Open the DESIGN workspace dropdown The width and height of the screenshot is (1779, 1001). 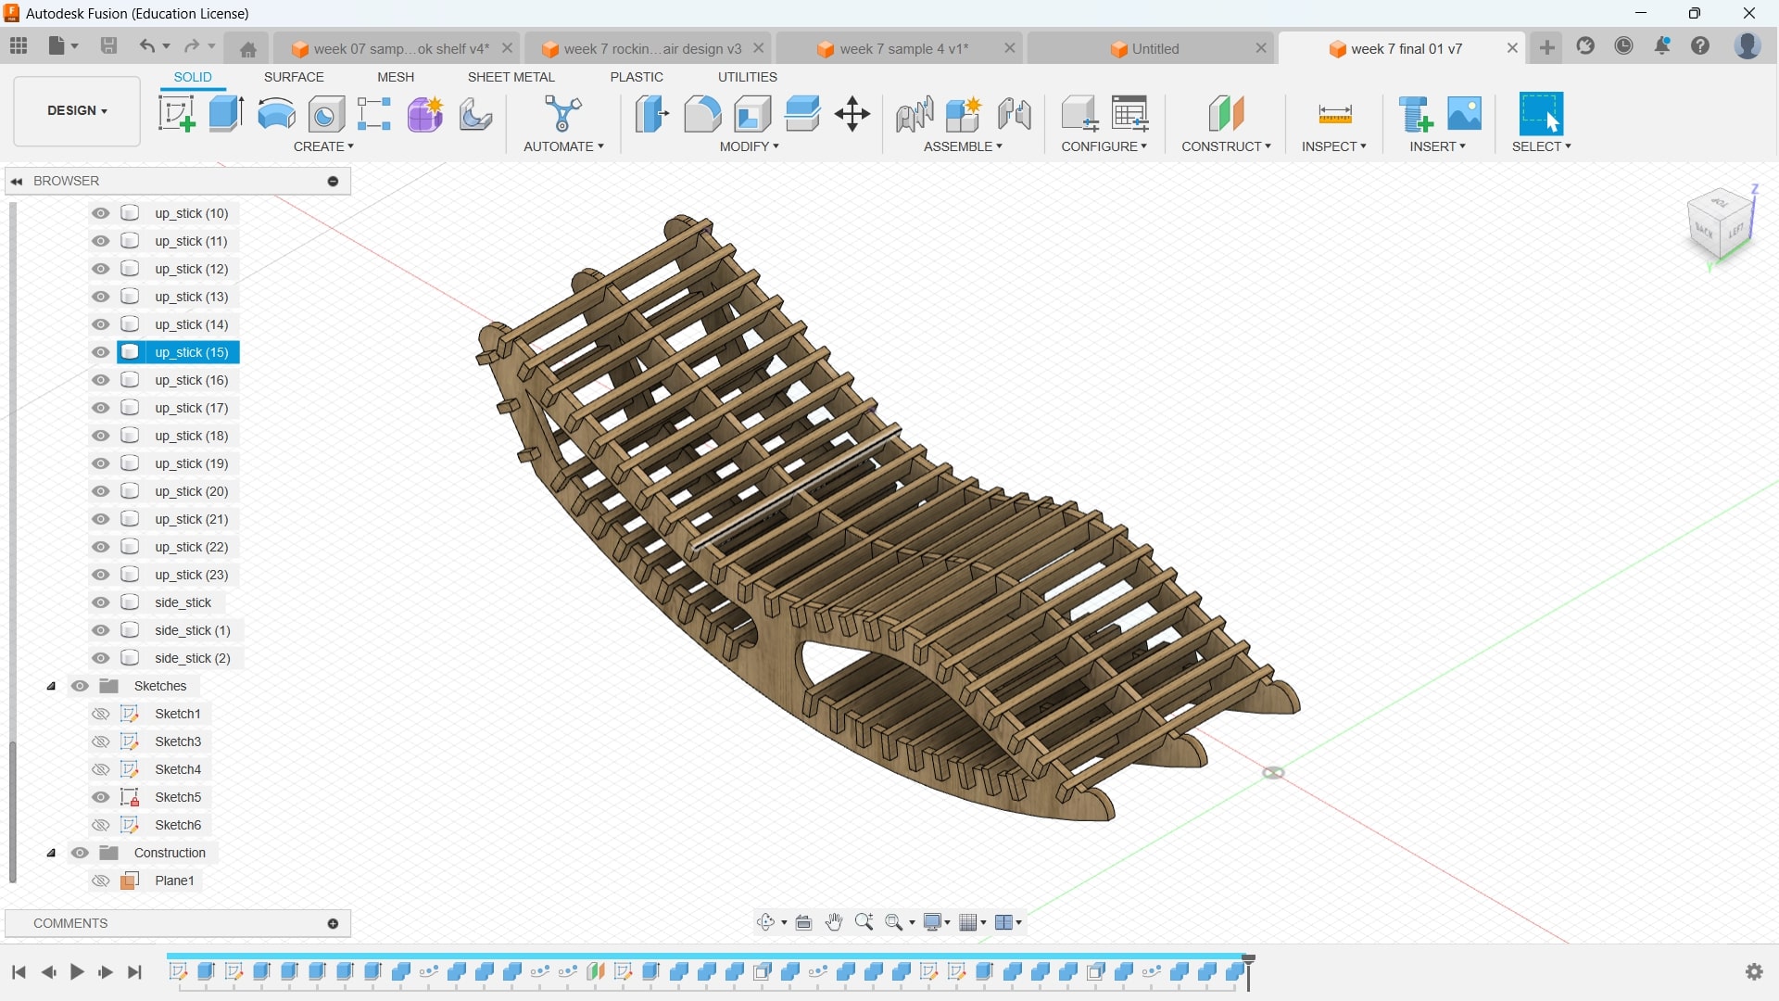pyautogui.click(x=77, y=110)
